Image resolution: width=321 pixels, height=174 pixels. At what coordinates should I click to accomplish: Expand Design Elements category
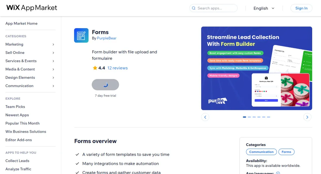coord(30,78)
